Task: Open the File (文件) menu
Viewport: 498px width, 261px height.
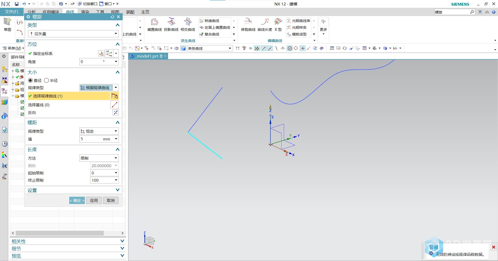Action: (x=12, y=12)
